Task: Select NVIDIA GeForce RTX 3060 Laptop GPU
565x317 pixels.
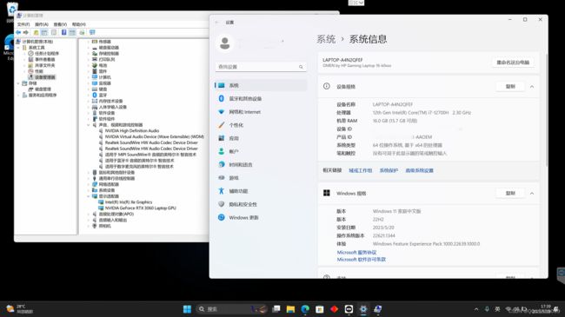Action: [x=141, y=208]
